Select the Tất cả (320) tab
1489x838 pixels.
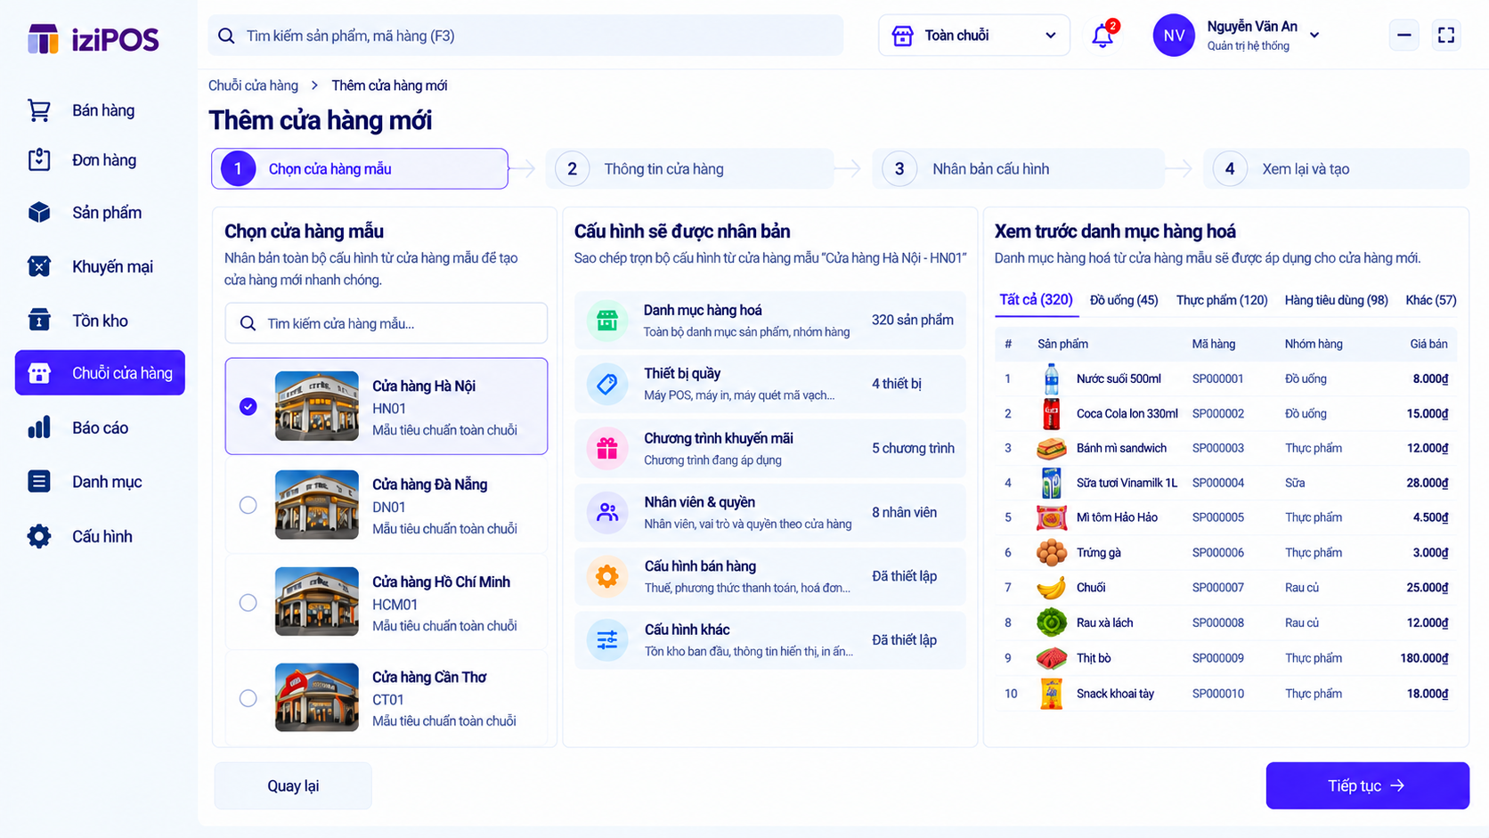coord(1036,300)
